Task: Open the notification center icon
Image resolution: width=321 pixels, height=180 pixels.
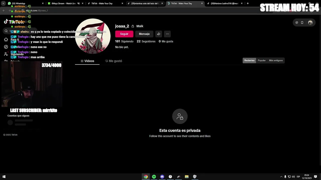Action: click(315, 177)
